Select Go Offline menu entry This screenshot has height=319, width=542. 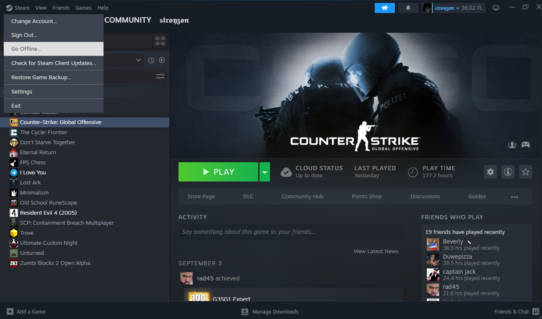(54, 49)
